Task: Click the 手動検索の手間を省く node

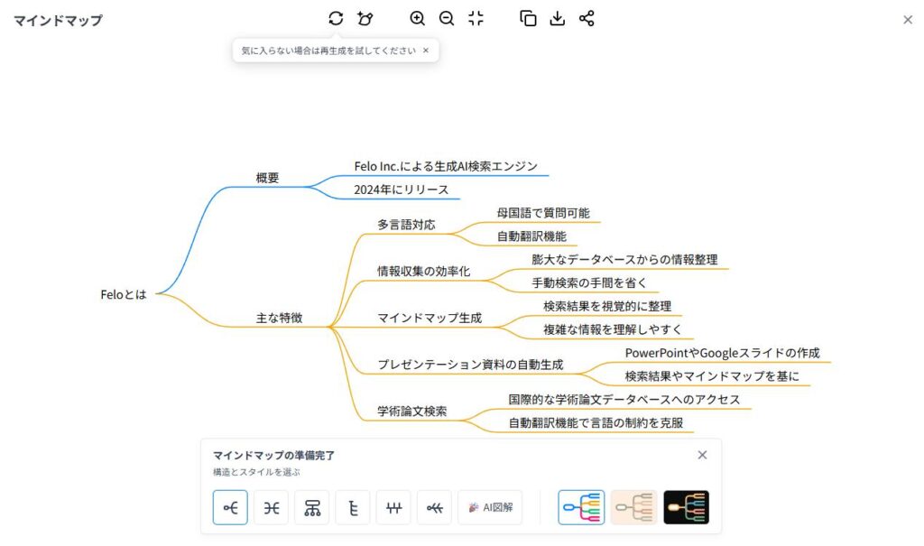Action: tap(589, 282)
